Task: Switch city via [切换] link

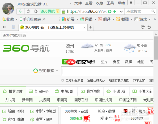Action: pos(70,51)
